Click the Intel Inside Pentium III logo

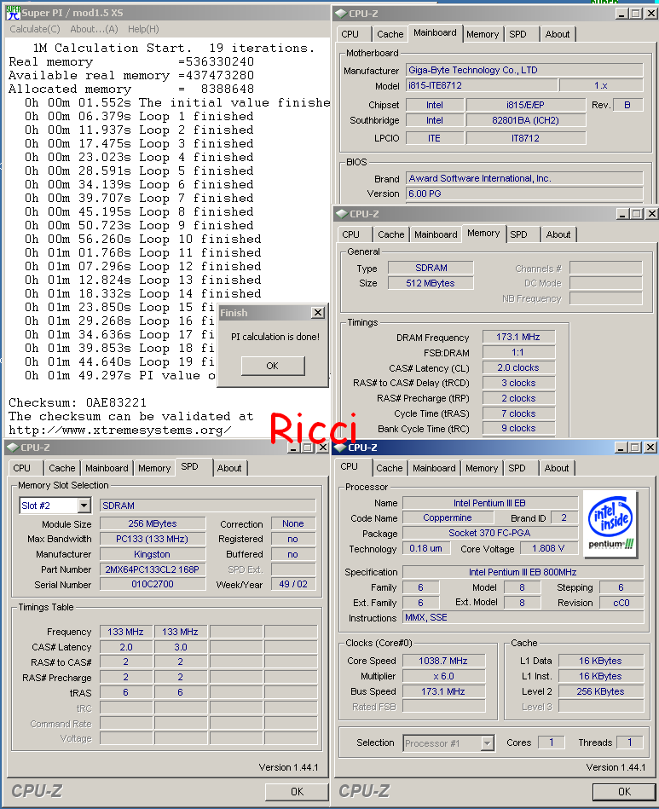click(610, 523)
